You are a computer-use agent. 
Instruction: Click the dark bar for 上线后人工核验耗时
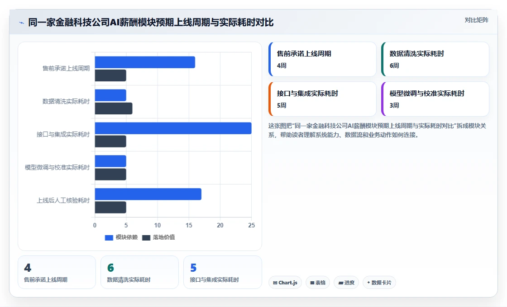coord(110,207)
